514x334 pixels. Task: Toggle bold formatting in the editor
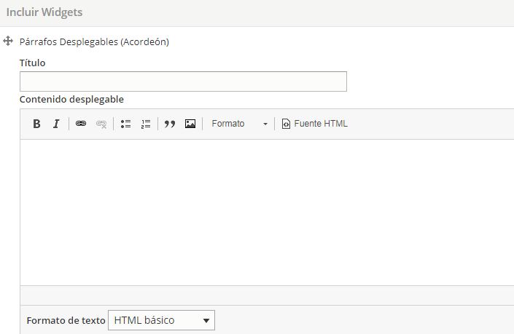click(36, 124)
